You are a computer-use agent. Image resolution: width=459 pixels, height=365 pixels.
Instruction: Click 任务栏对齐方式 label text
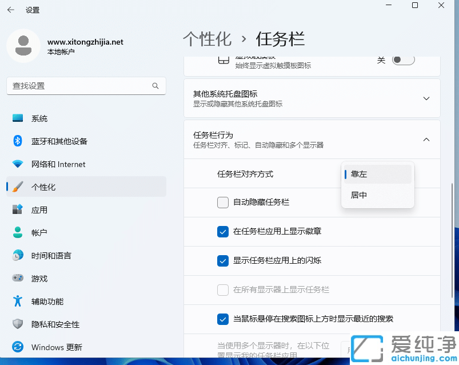point(245,174)
